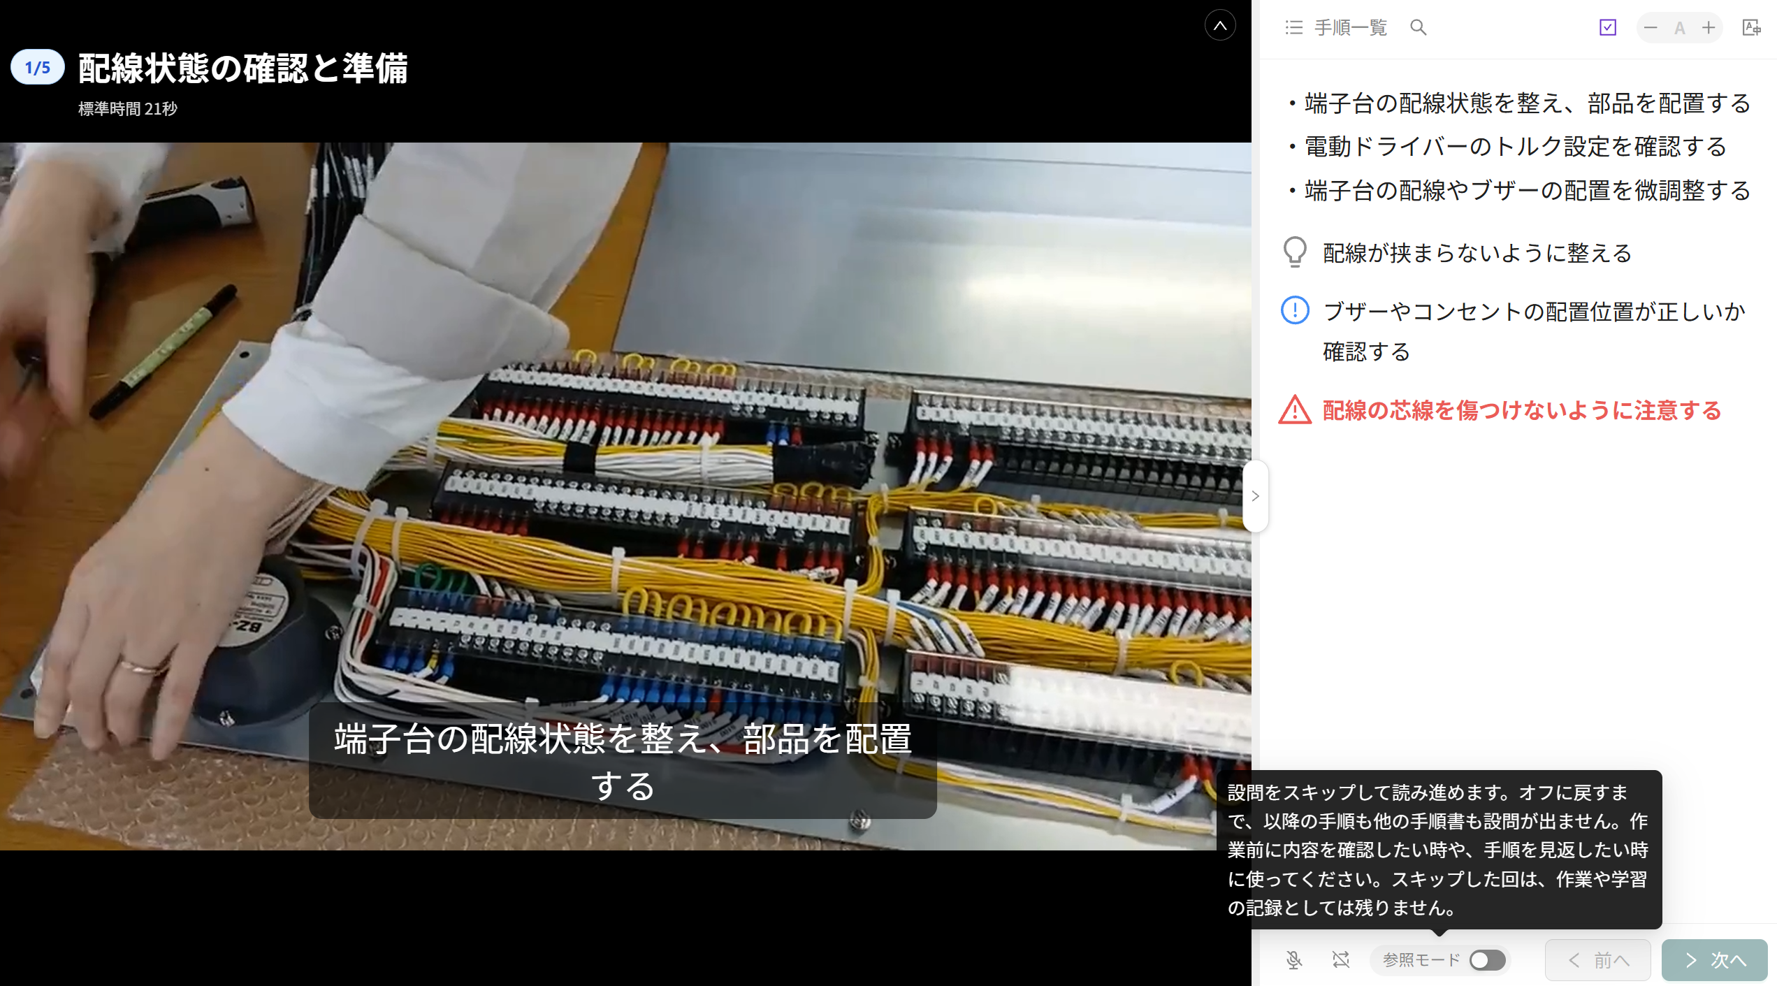Click the red caution text 配線の芯線を傷つけない
Screen dimensions: 1777x986
1522,410
